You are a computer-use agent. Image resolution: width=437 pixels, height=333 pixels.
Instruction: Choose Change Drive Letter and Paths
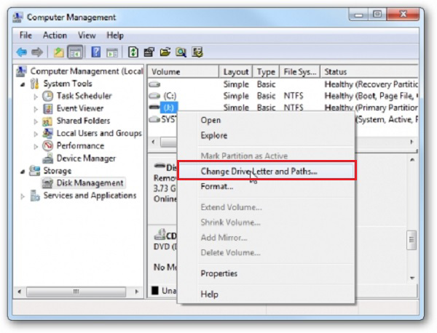point(259,172)
